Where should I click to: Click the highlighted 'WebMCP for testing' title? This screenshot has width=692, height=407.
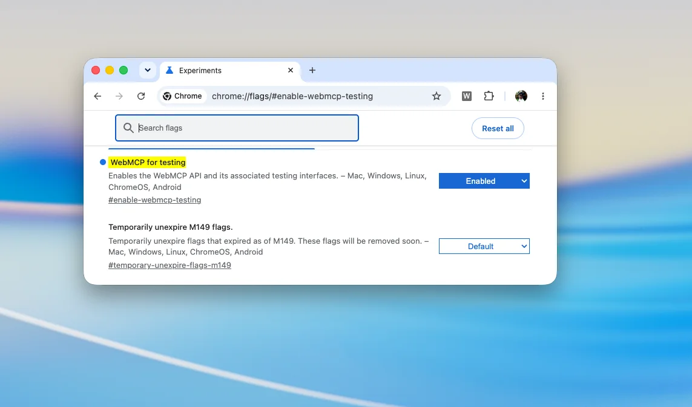[148, 162]
